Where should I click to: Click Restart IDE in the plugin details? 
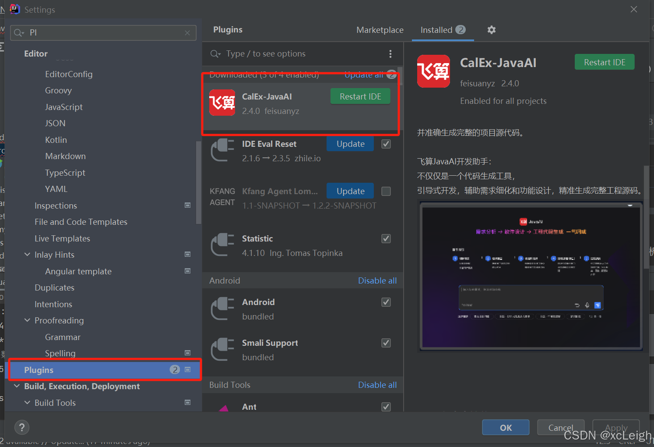(x=604, y=62)
